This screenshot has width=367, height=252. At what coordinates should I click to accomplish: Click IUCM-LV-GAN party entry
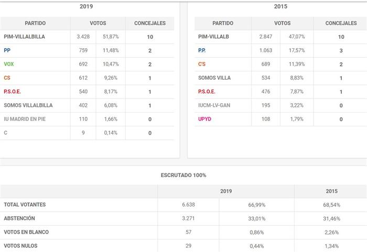coord(214,105)
